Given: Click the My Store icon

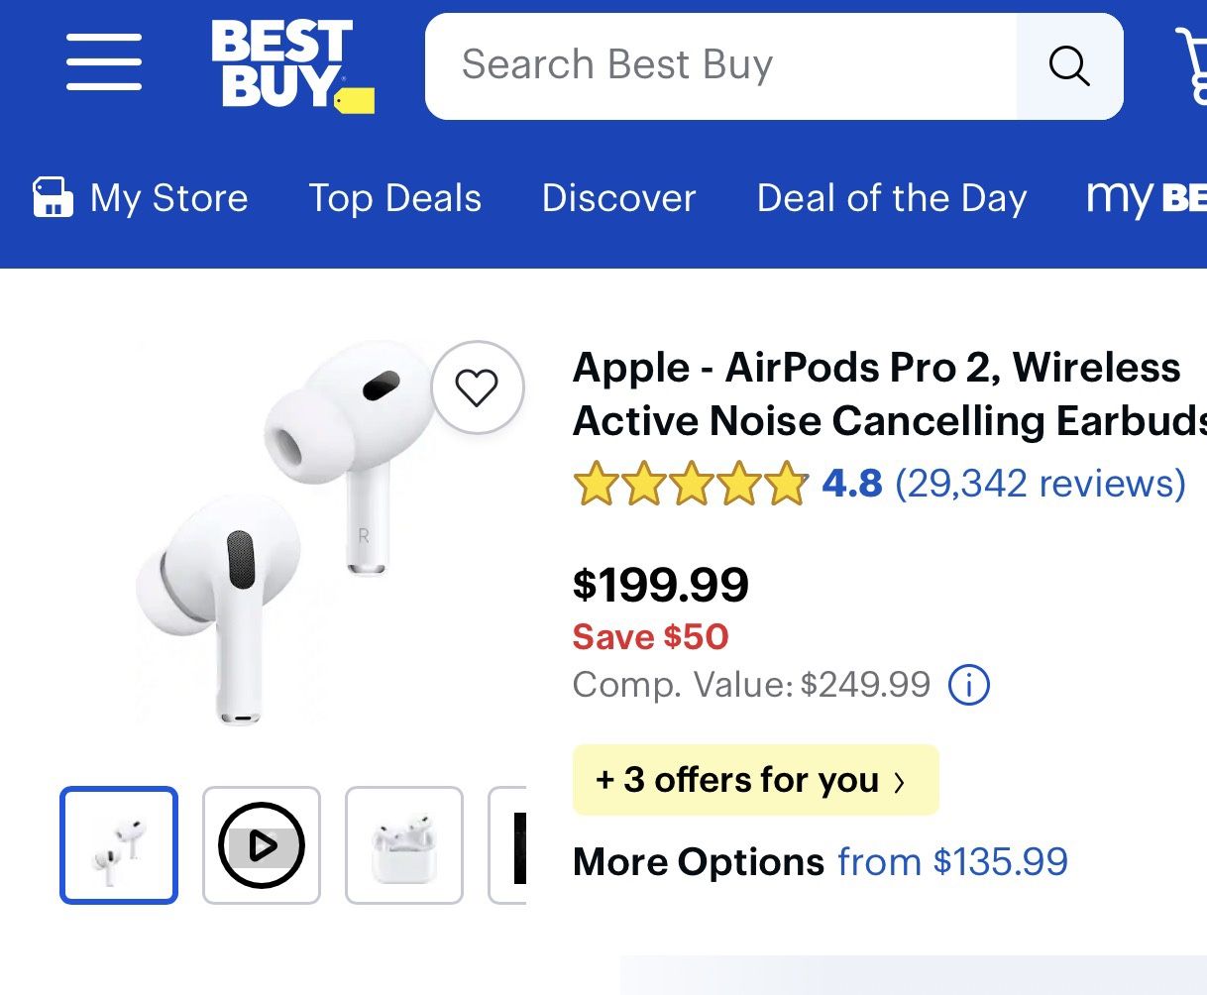Looking at the screenshot, I should click(x=53, y=197).
